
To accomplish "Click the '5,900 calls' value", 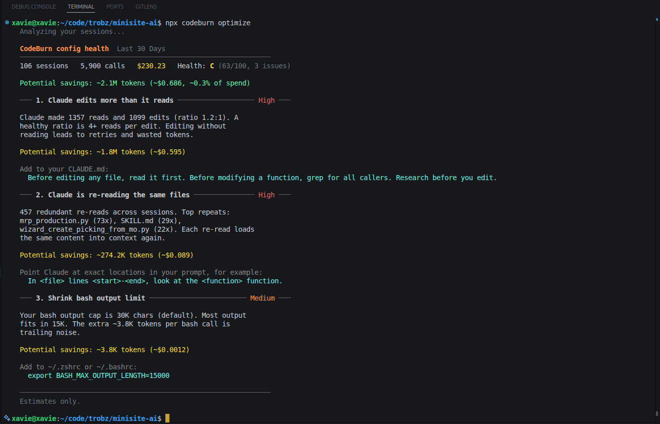I will tap(103, 66).
